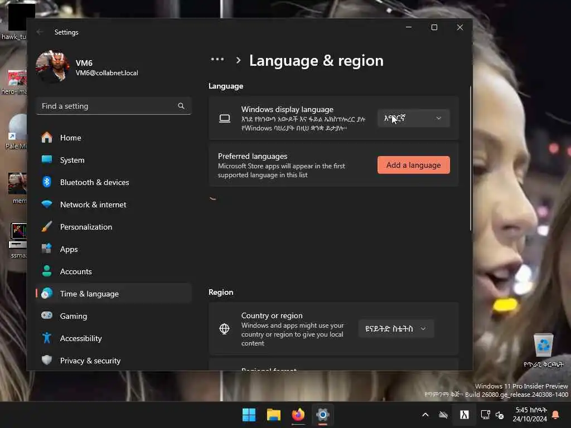Viewport: 571px width, 428px height.
Task: Open the Apps settings category
Action: pos(114,249)
